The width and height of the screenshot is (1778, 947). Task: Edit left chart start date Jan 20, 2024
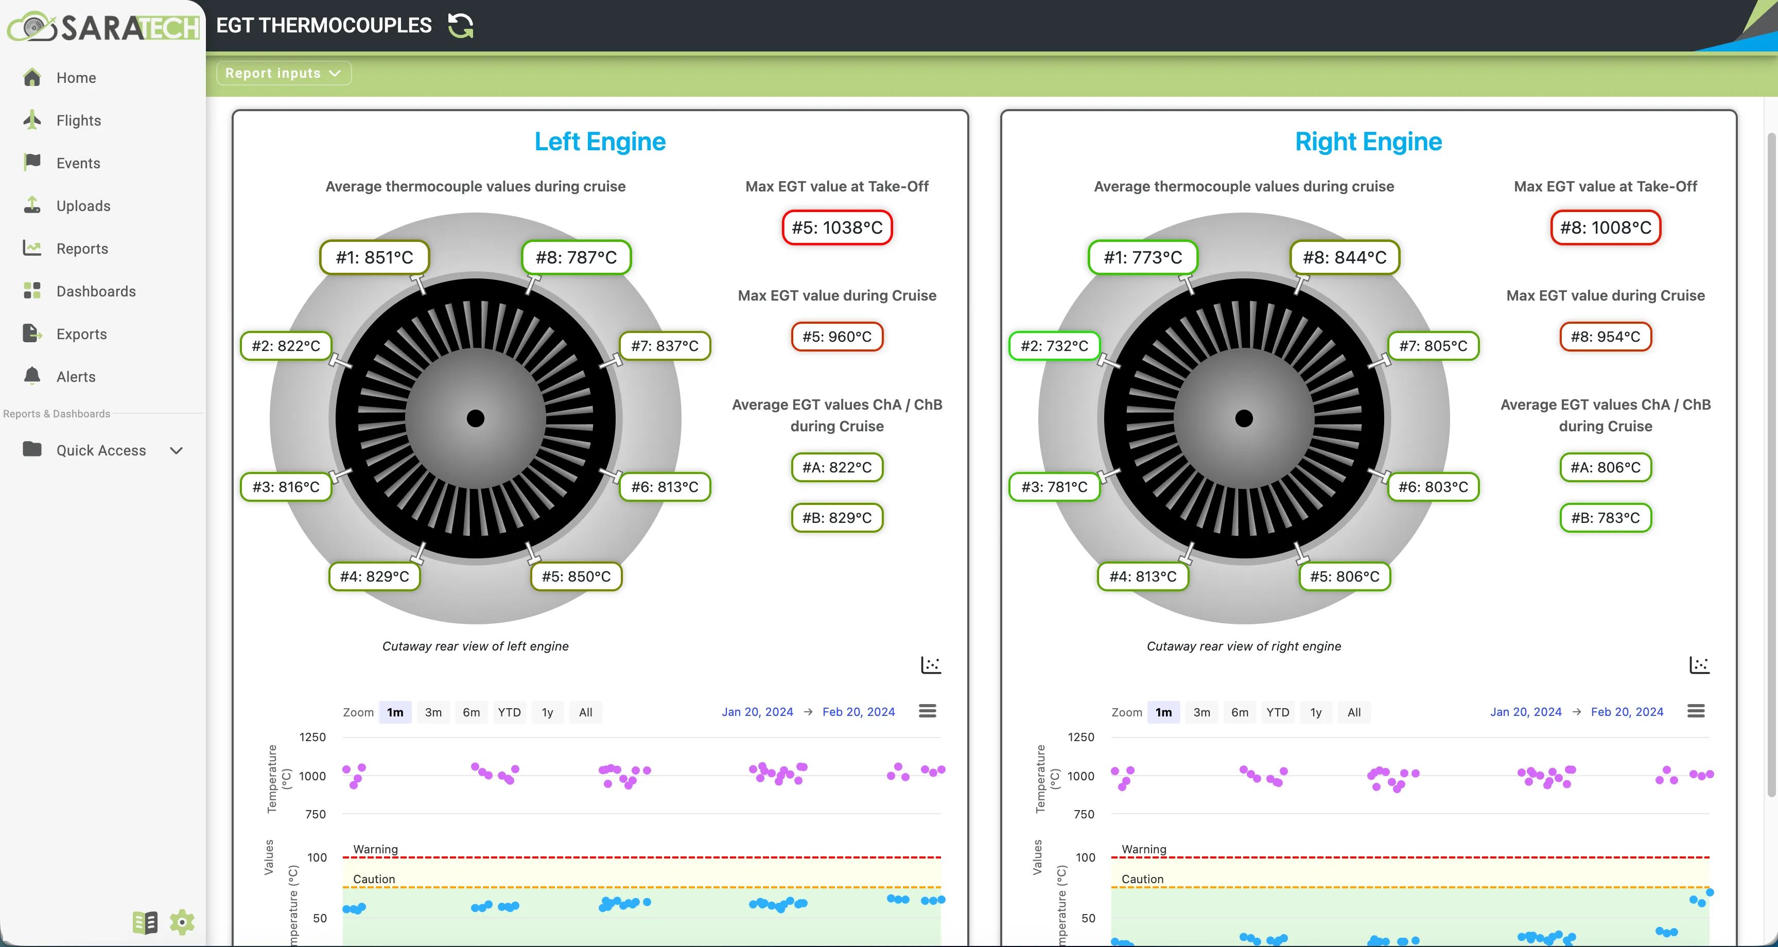pyautogui.click(x=757, y=712)
